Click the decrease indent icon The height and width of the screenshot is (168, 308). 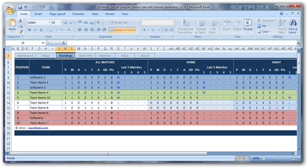click(x=98, y=30)
